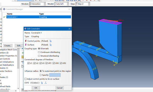Toggle the UR3 checkbox
153x92 pixels.
coord(61,63)
